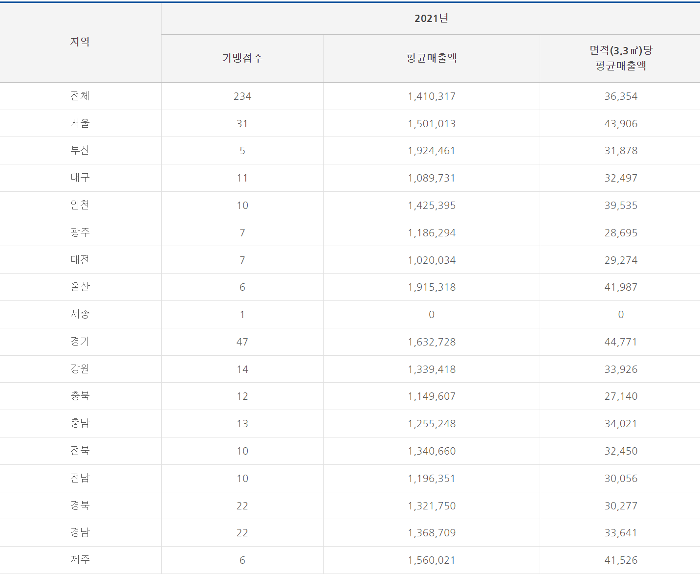Select the 대구 region cell
Viewport: 700px width, 574px height.
80,178
